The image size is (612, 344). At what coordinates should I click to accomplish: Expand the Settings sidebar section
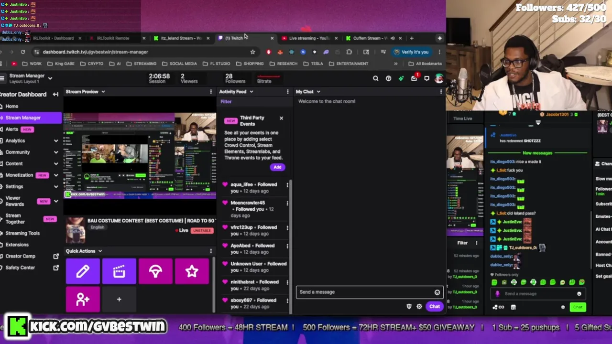coord(56,187)
